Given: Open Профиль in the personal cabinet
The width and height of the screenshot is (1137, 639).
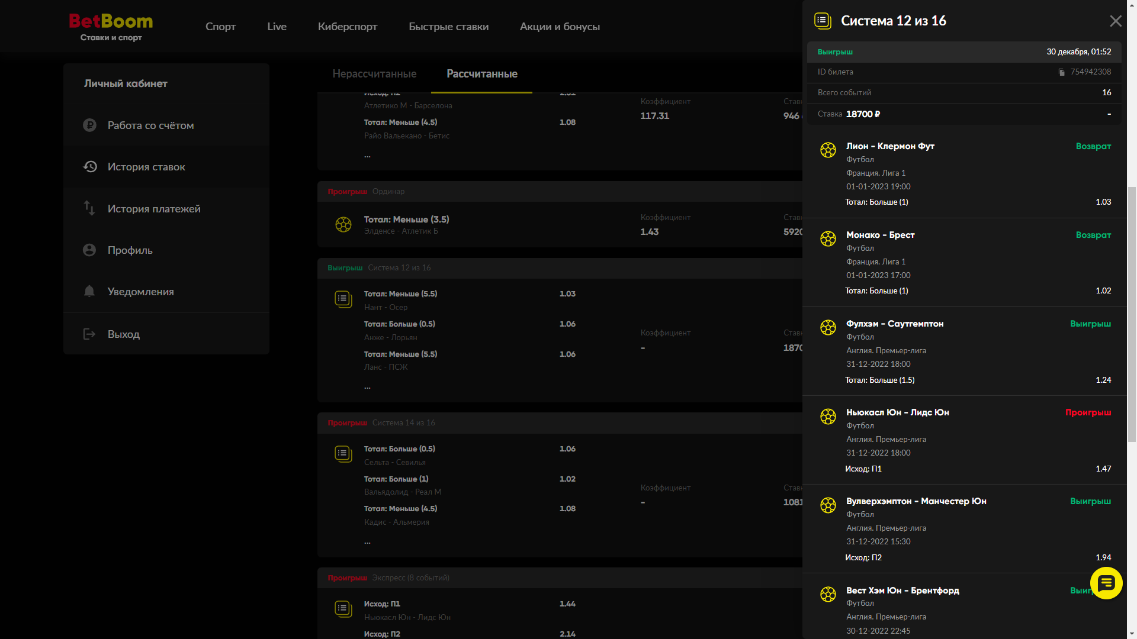Looking at the screenshot, I should point(130,250).
